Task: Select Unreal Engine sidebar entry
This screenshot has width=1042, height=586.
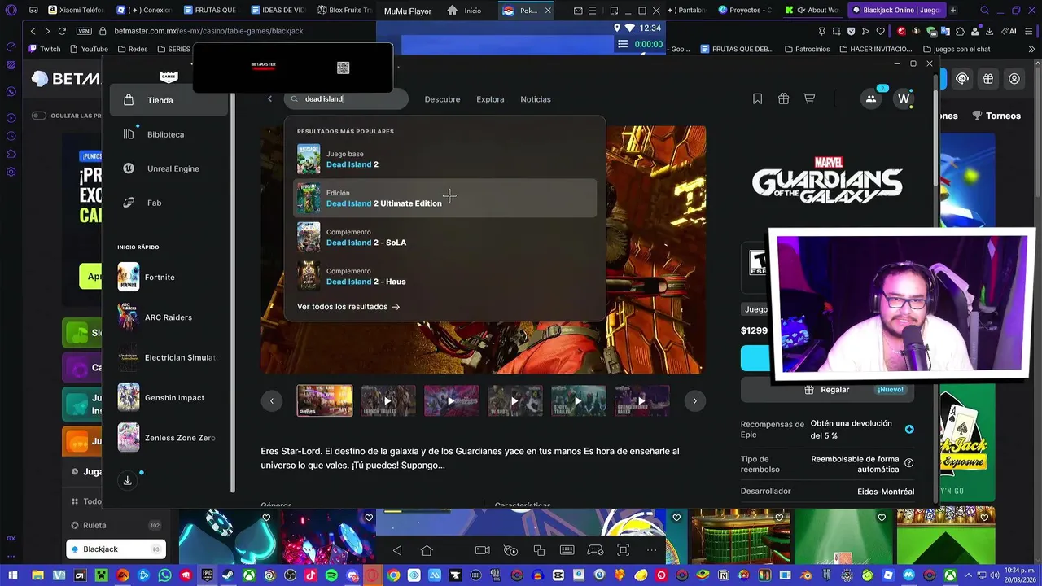Action: point(169,168)
